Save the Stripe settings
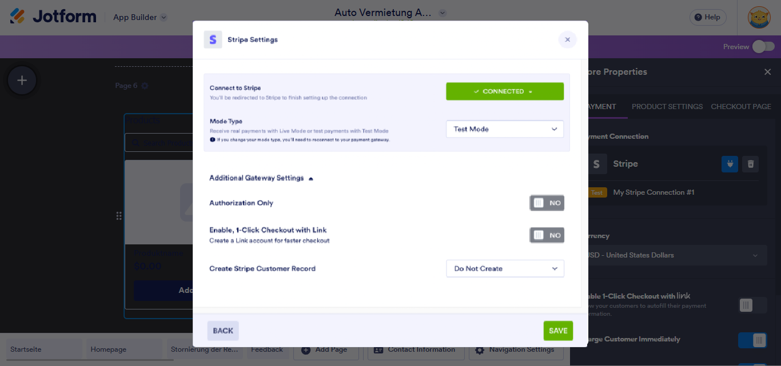The width and height of the screenshot is (781, 366). [x=558, y=331]
